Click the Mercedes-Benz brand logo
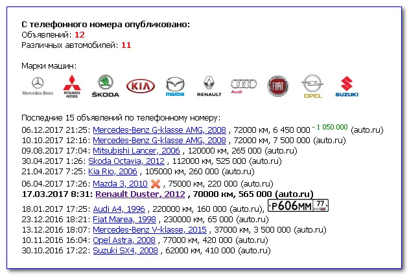 pos(38,86)
